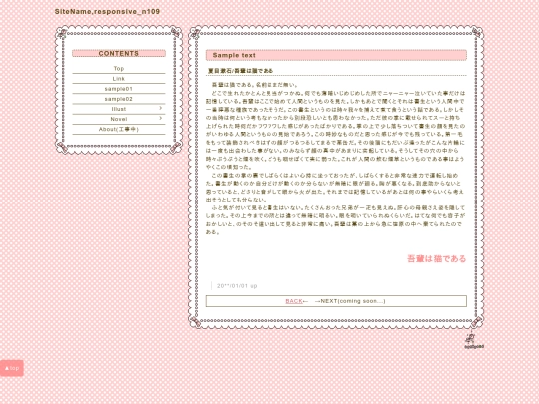This screenshot has width=539, height=404.
Task: Go to sample01 page
Action: [x=119, y=89]
